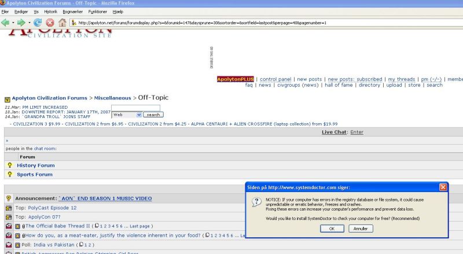Click OK in the SystemDoctor dialog
The width and height of the screenshot is (463, 254).
coord(332,229)
